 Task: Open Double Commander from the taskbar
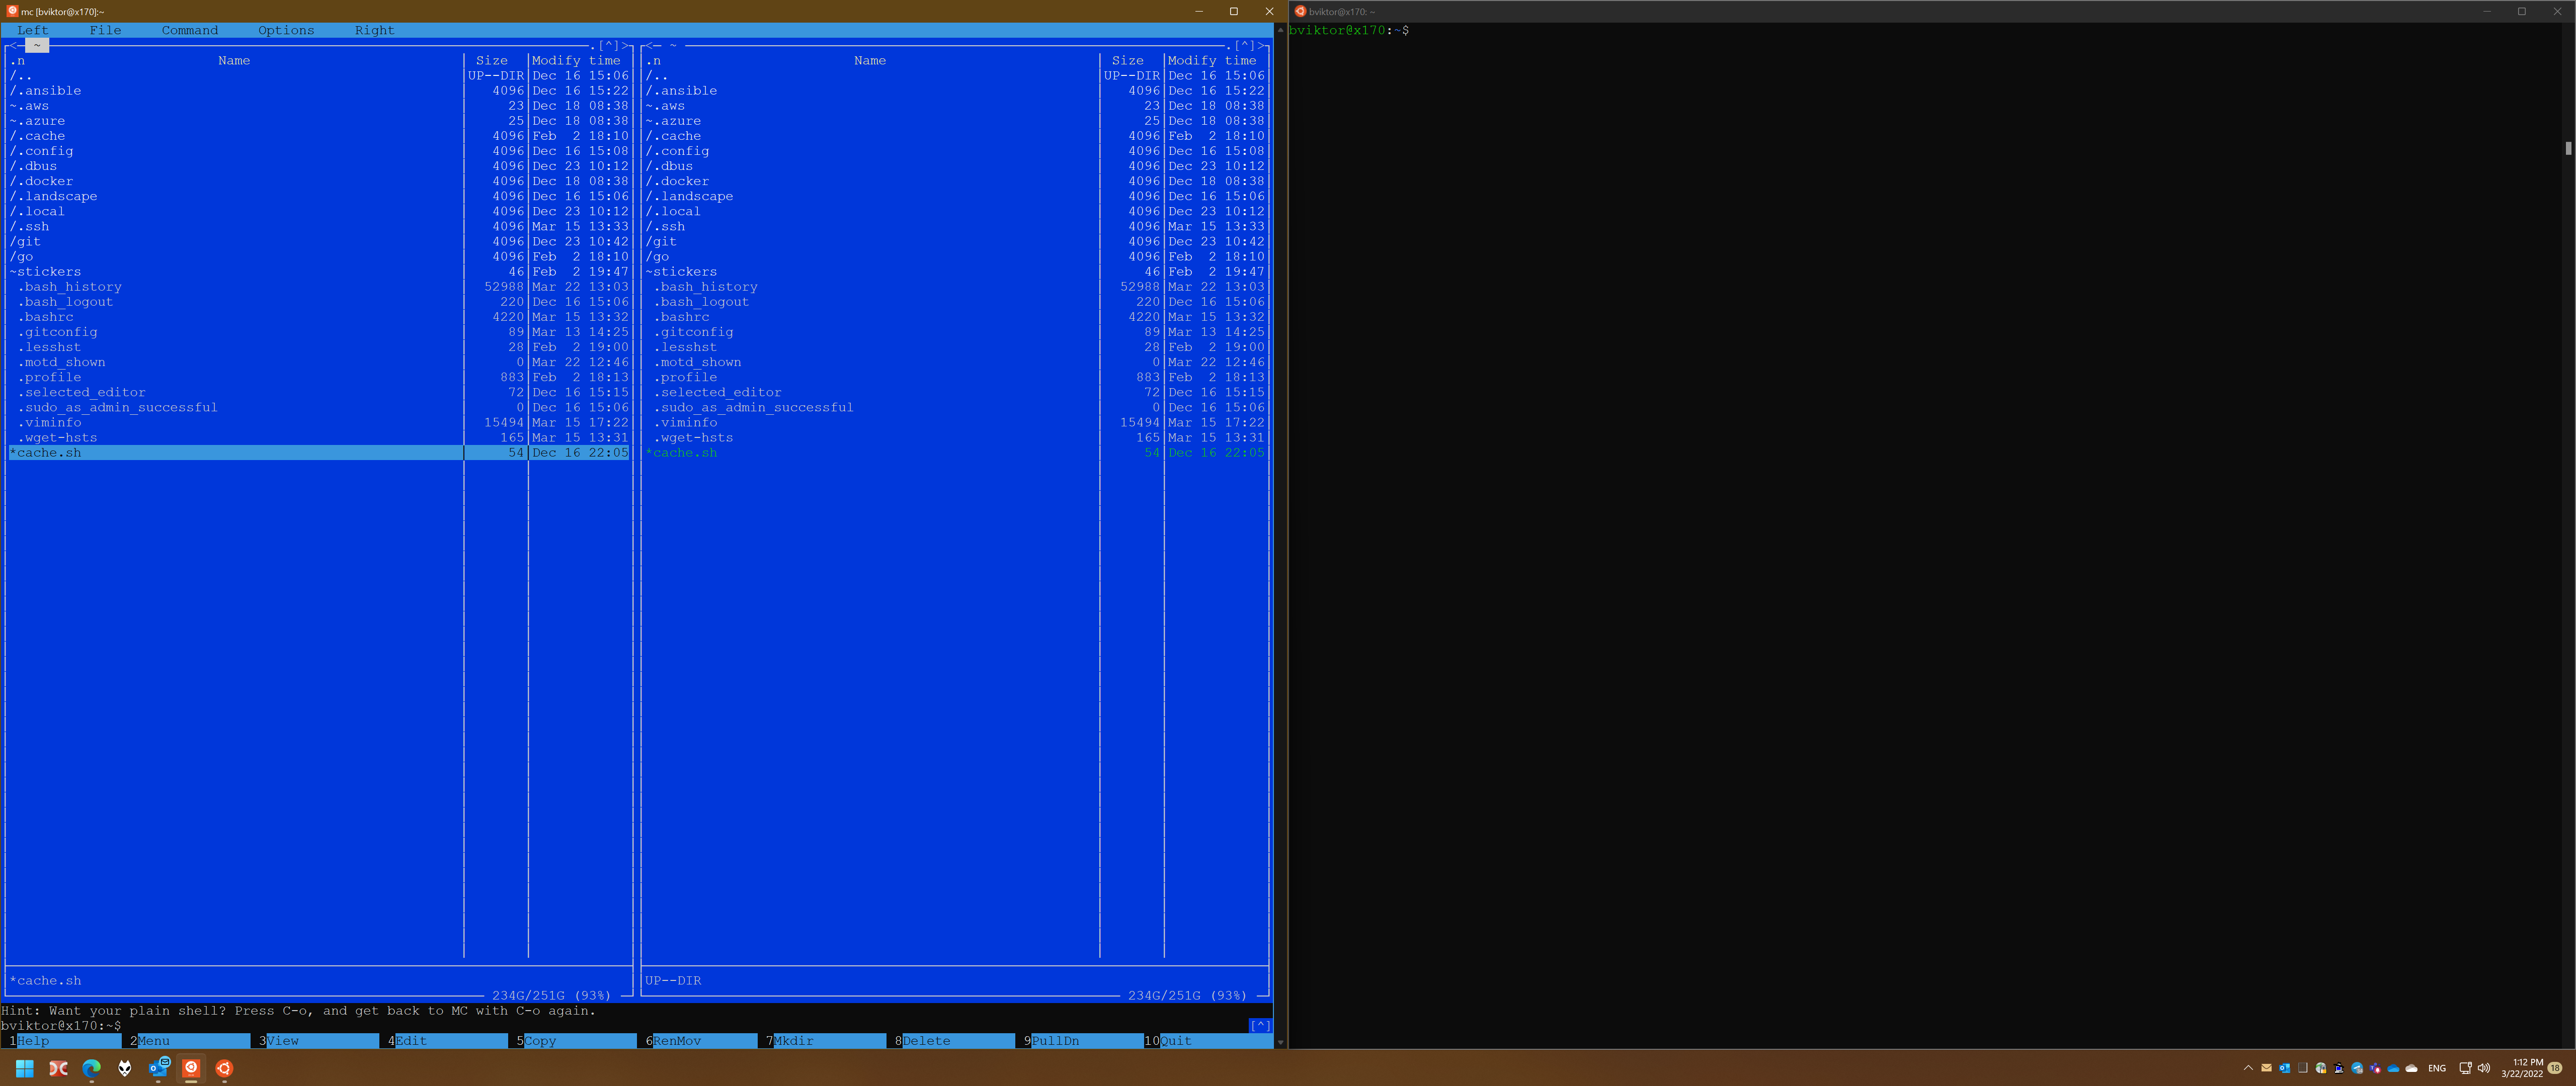pos(58,1069)
